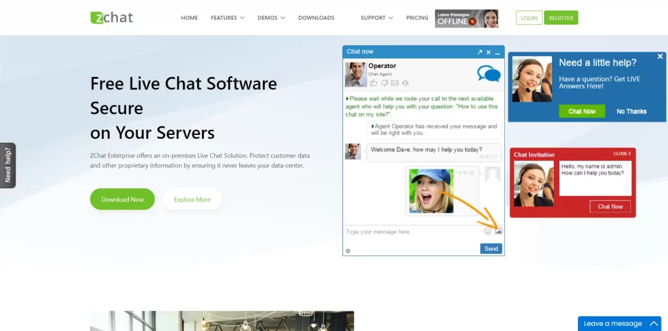Click the chat bubbles icon

tap(489, 74)
